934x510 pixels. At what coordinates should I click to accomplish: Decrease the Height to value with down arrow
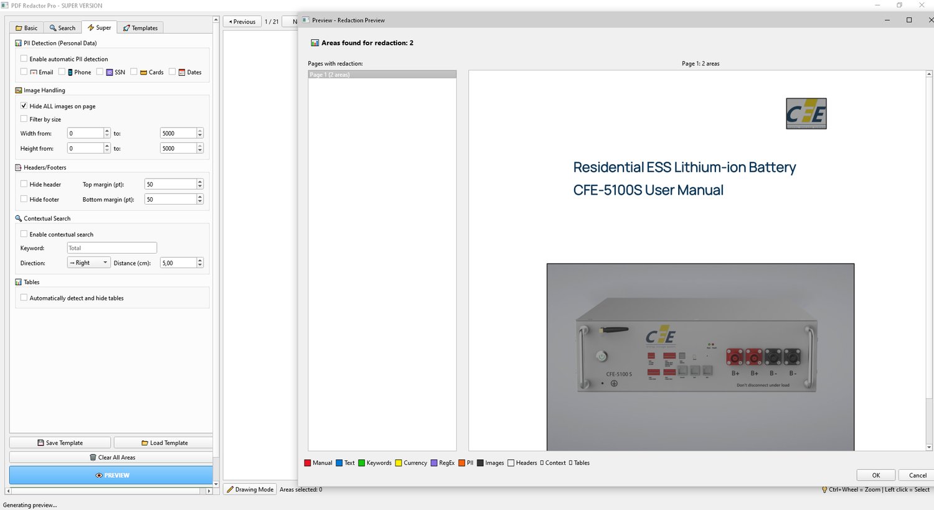[x=200, y=151]
